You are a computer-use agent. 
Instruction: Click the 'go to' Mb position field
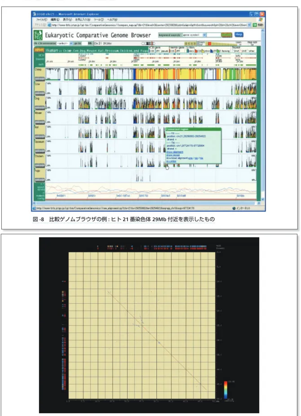tap(84, 43)
